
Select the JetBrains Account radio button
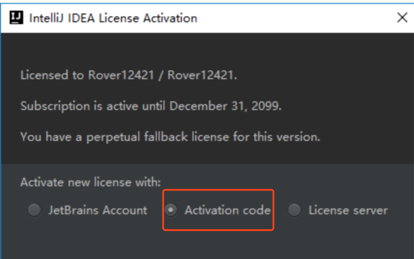(x=34, y=210)
